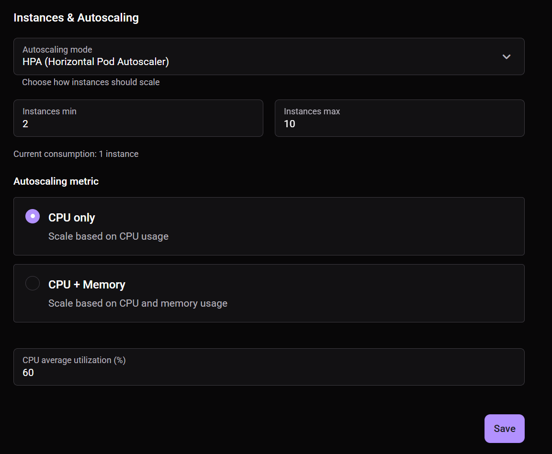Click the 'Current consumption: 1 instance' text
The height and width of the screenshot is (454, 552).
(76, 154)
